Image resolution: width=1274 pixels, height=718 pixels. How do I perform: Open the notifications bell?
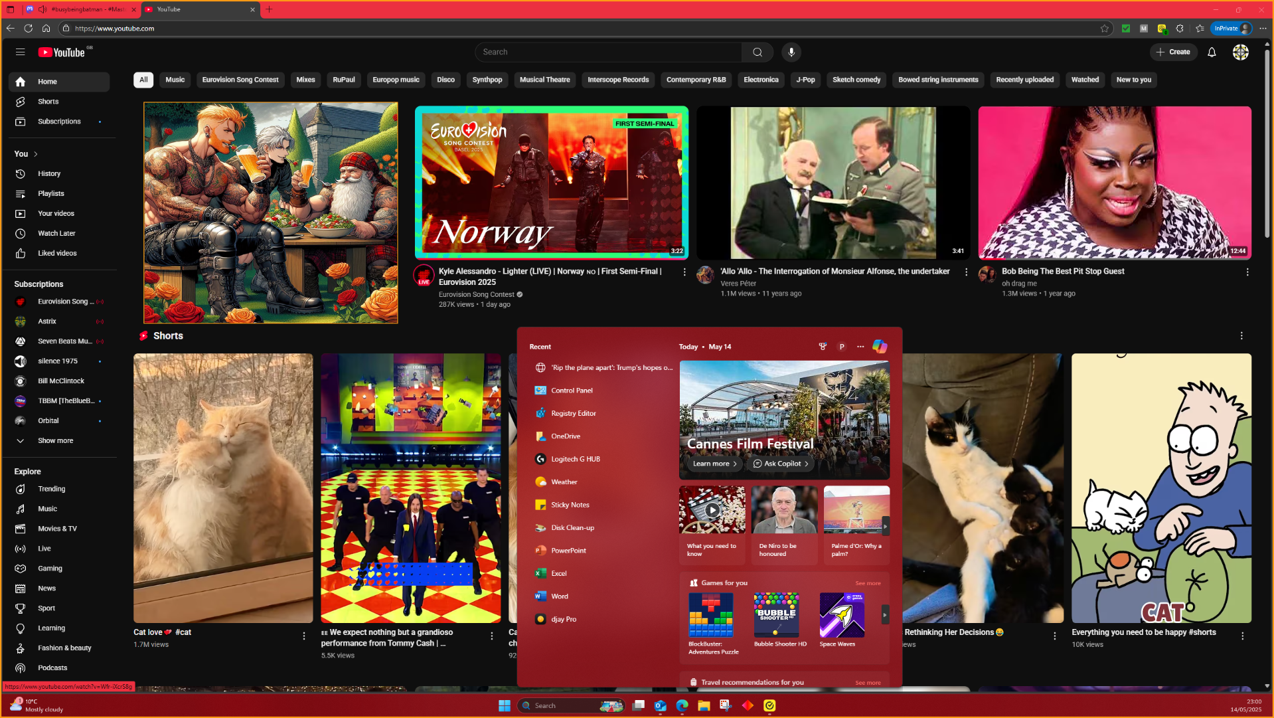pos(1212,52)
